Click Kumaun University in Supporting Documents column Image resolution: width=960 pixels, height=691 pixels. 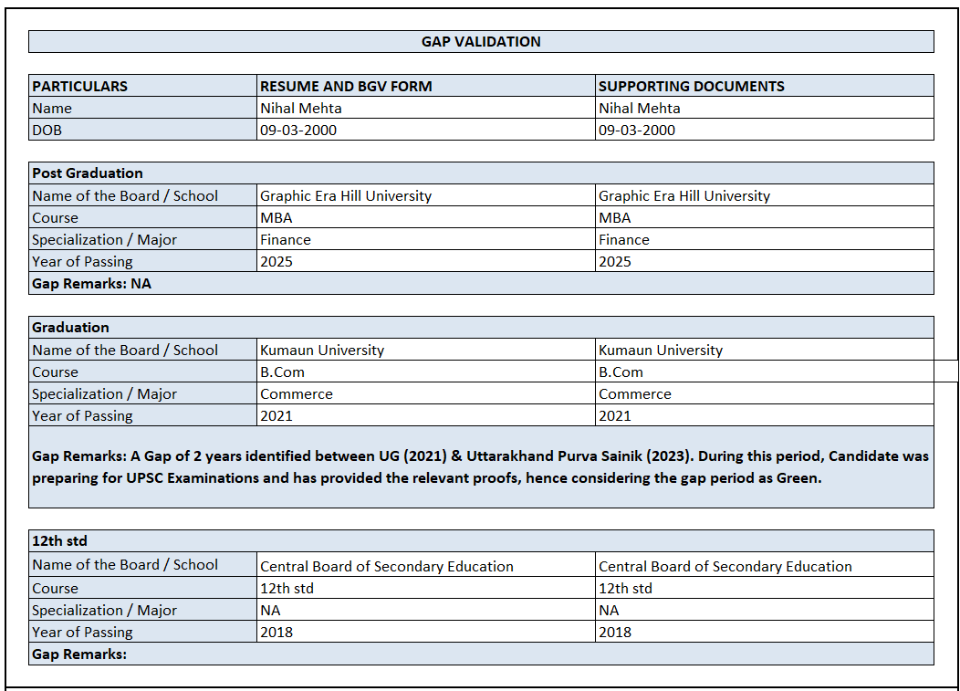(x=661, y=350)
